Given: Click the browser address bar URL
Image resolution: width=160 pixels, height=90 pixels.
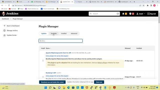Looking at the screenshot, I should point(35,5).
